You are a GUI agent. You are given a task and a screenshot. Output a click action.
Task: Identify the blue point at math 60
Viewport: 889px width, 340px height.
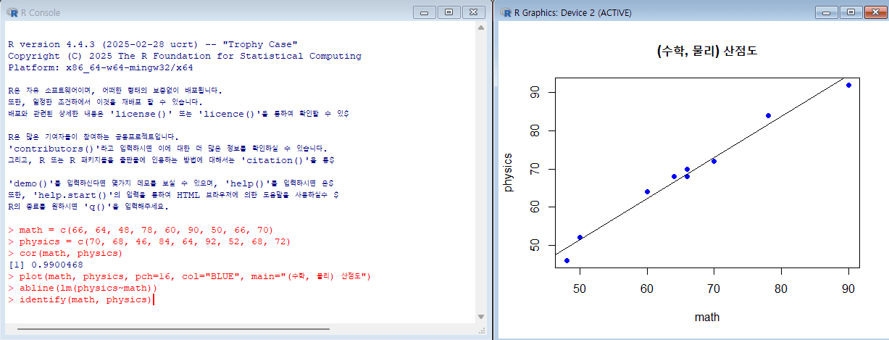click(647, 191)
